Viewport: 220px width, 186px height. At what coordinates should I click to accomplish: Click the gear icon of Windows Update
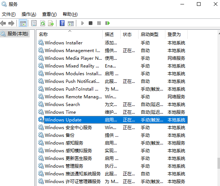[41, 120]
